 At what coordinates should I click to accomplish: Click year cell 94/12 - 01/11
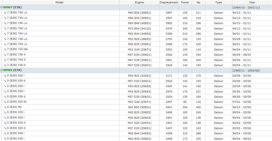tap(242, 28)
